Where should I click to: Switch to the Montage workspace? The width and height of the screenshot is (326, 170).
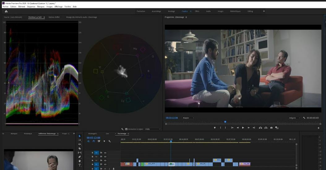pos(171,11)
